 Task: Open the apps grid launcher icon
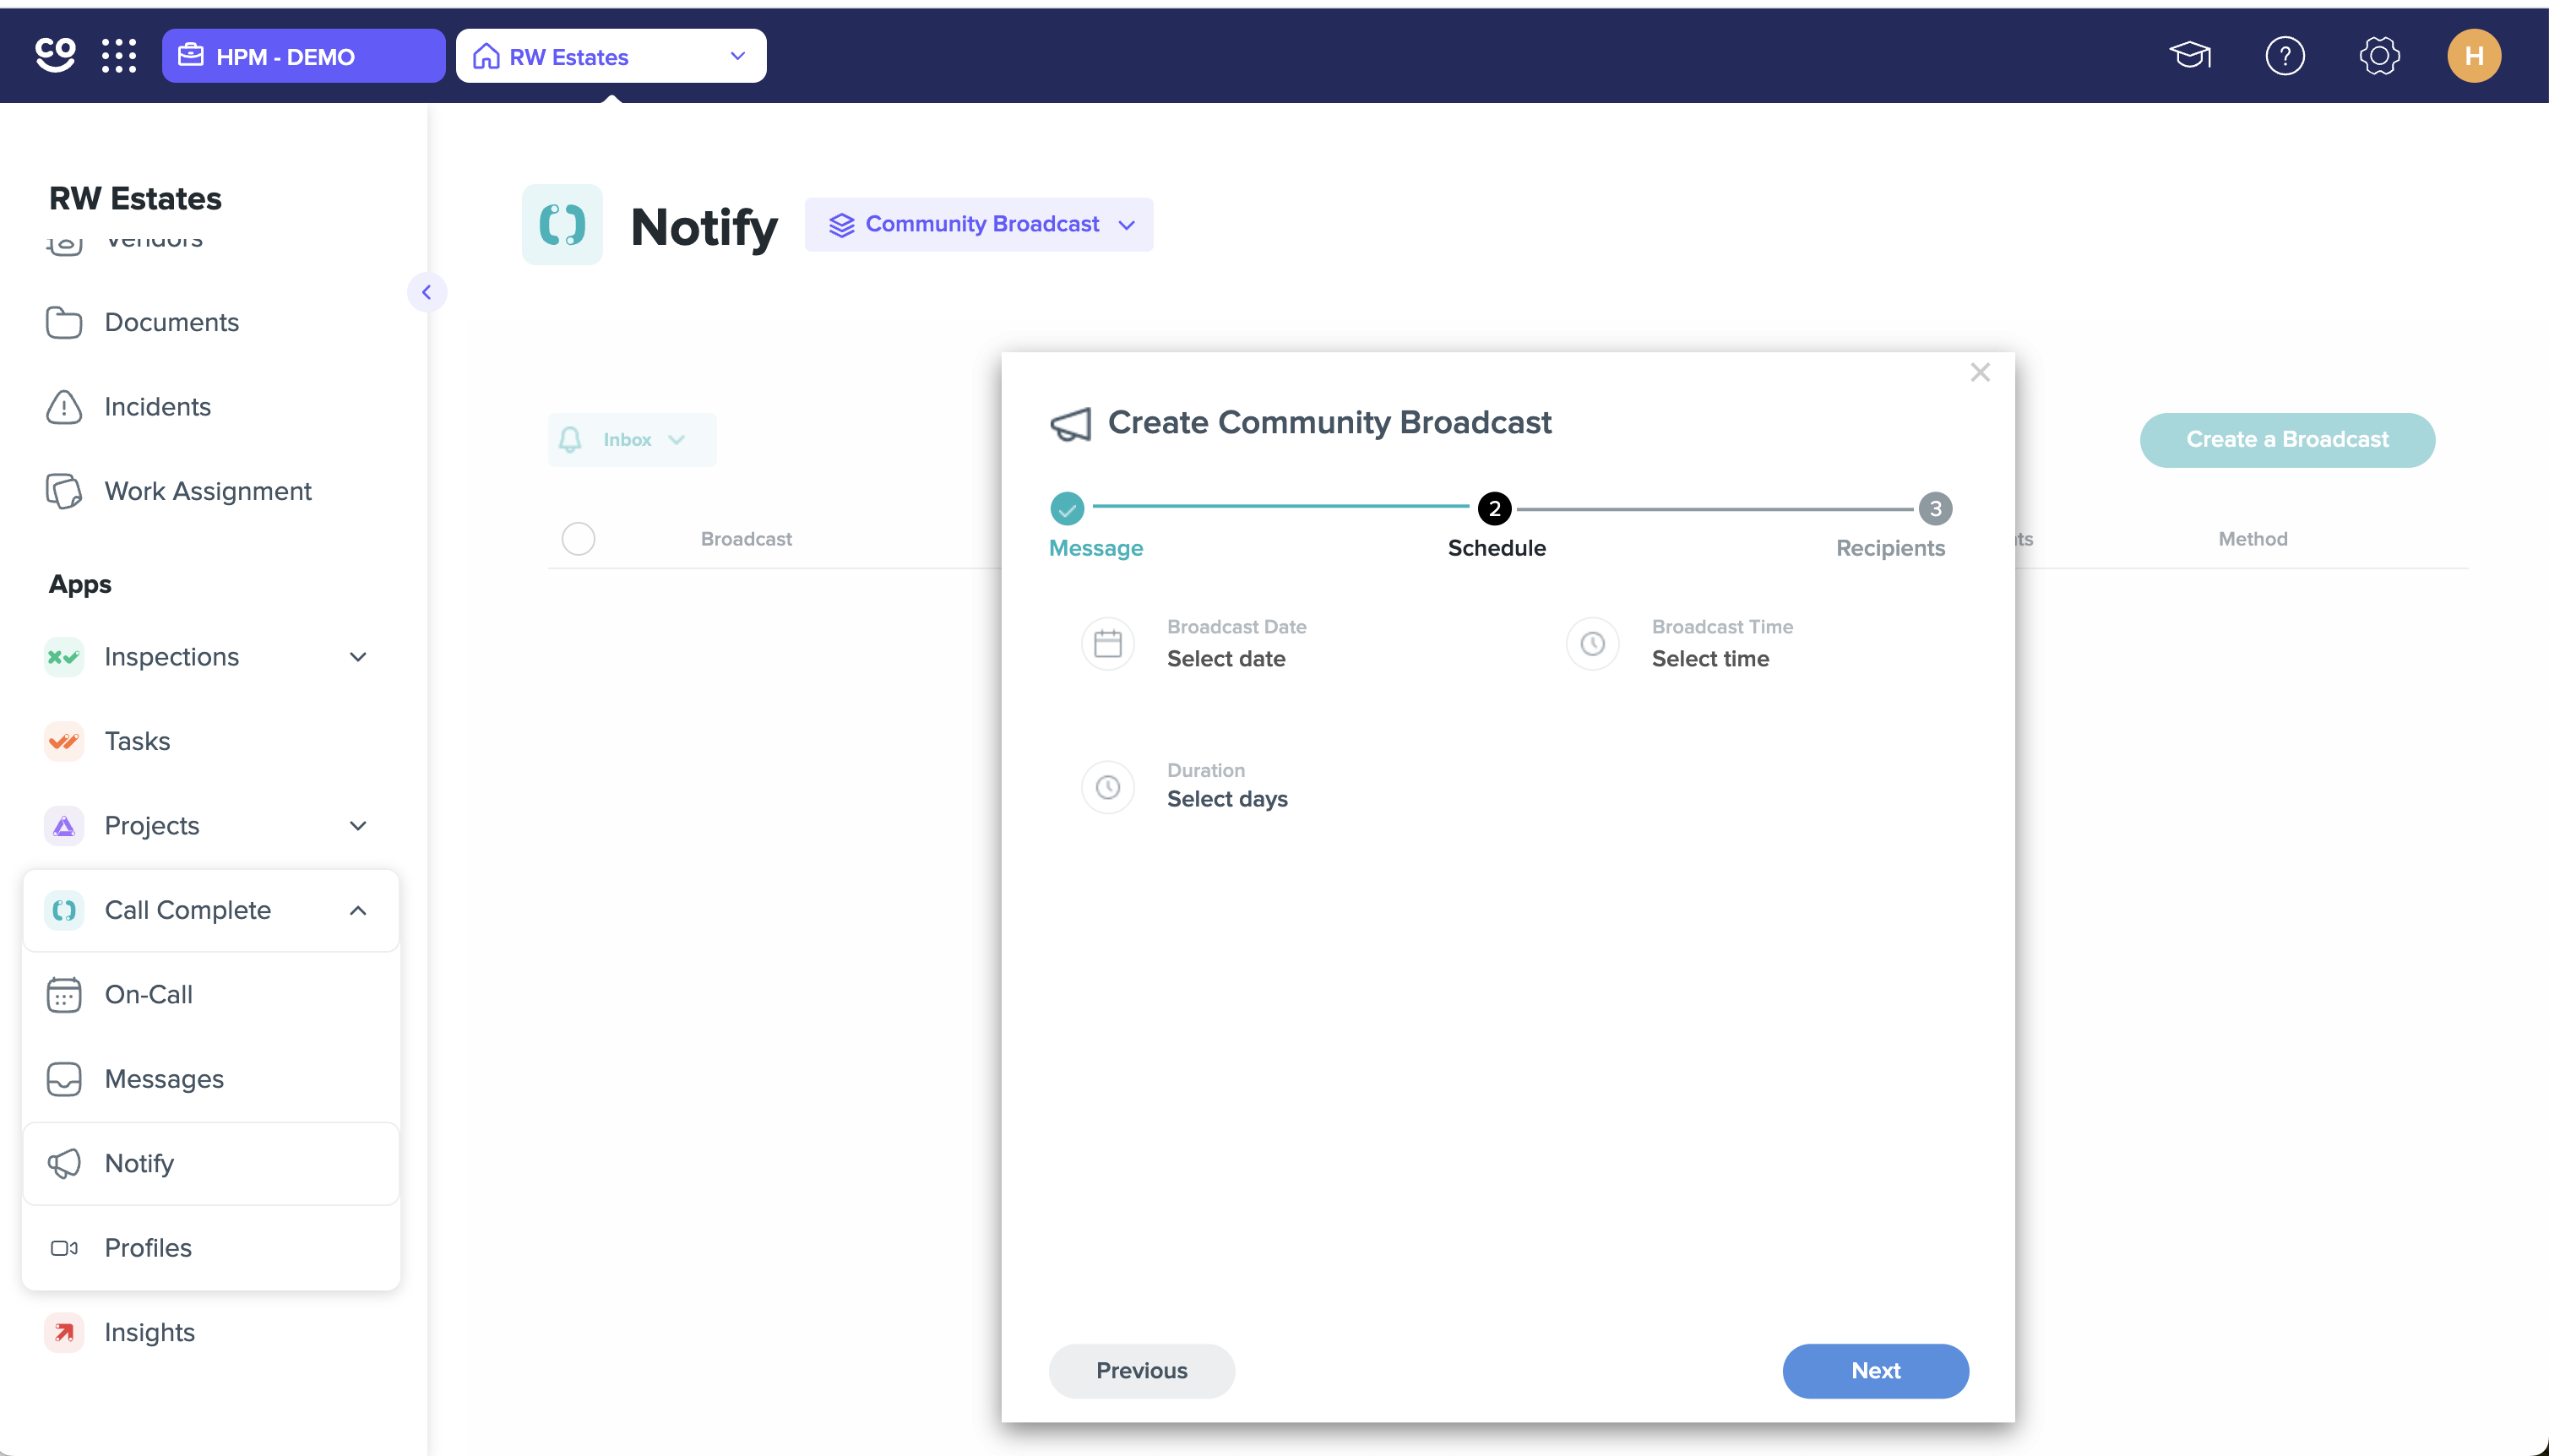coord(119,56)
